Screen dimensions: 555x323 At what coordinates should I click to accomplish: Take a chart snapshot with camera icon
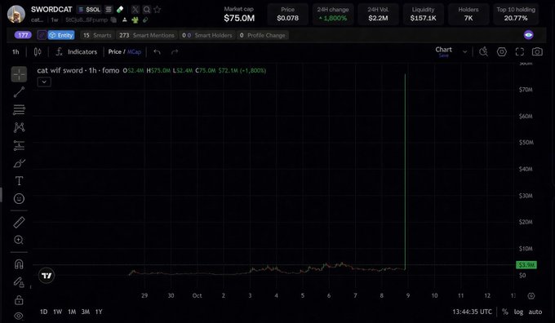pos(537,52)
